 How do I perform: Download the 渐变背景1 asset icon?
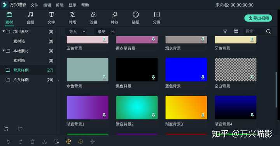pos(104,115)
